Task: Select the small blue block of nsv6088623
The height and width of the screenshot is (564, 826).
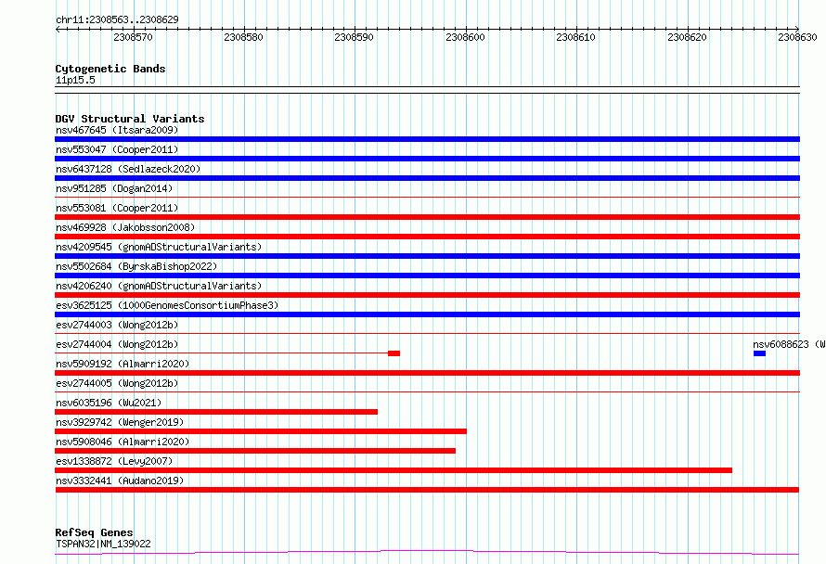Action: tap(759, 353)
